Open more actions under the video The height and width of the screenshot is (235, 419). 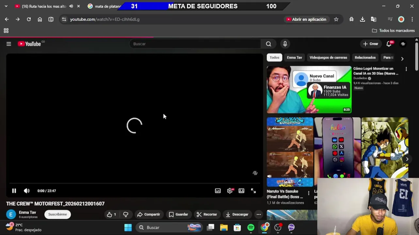[259, 214]
